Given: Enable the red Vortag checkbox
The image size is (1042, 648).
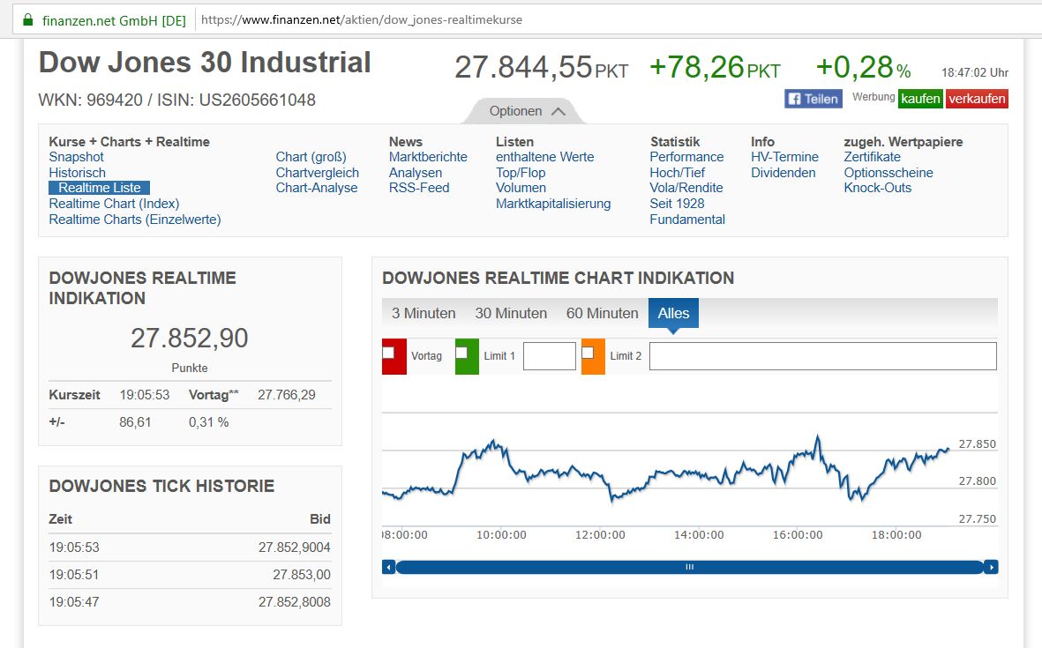Looking at the screenshot, I should point(388,353).
